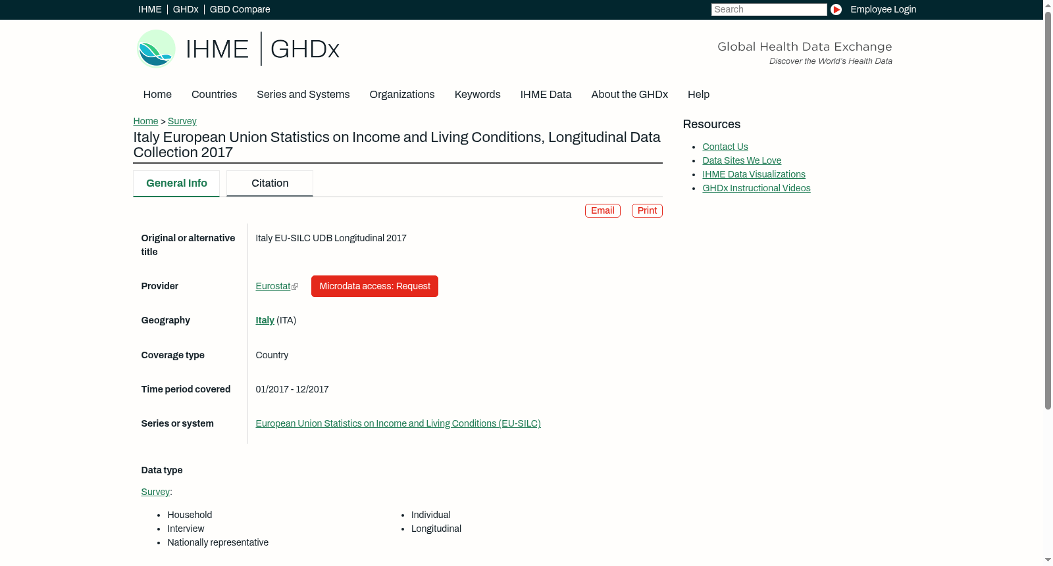Click the Home breadcrumb link

coord(145,121)
